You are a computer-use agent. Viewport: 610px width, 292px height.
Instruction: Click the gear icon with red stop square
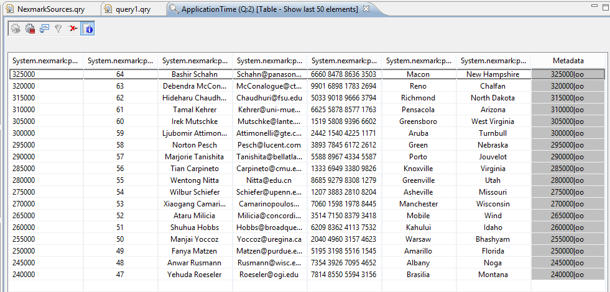[x=30, y=29]
